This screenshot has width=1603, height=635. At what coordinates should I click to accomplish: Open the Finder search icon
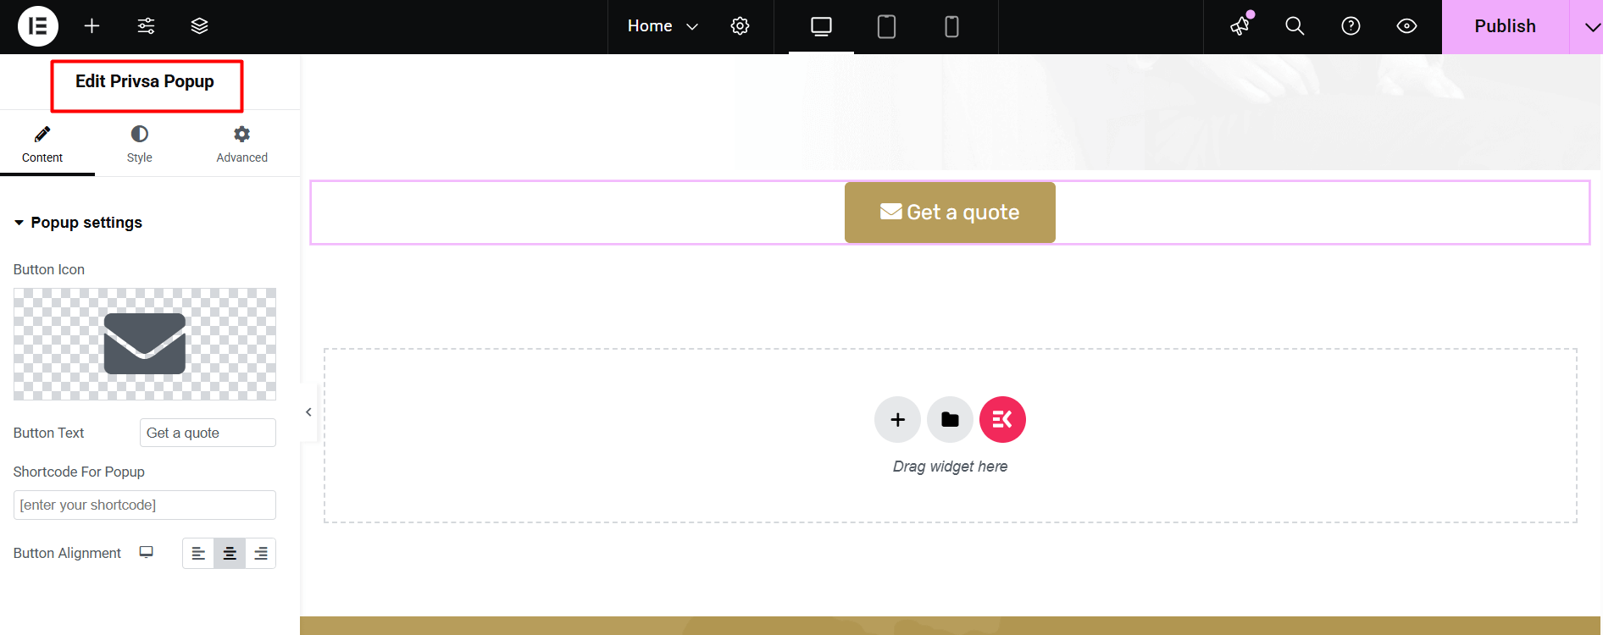click(x=1295, y=26)
